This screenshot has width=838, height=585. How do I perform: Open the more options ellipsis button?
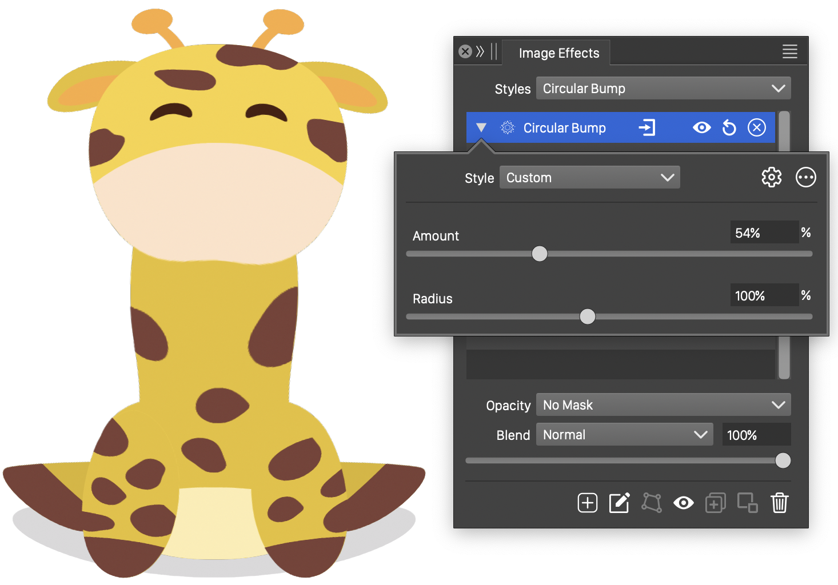805,177
